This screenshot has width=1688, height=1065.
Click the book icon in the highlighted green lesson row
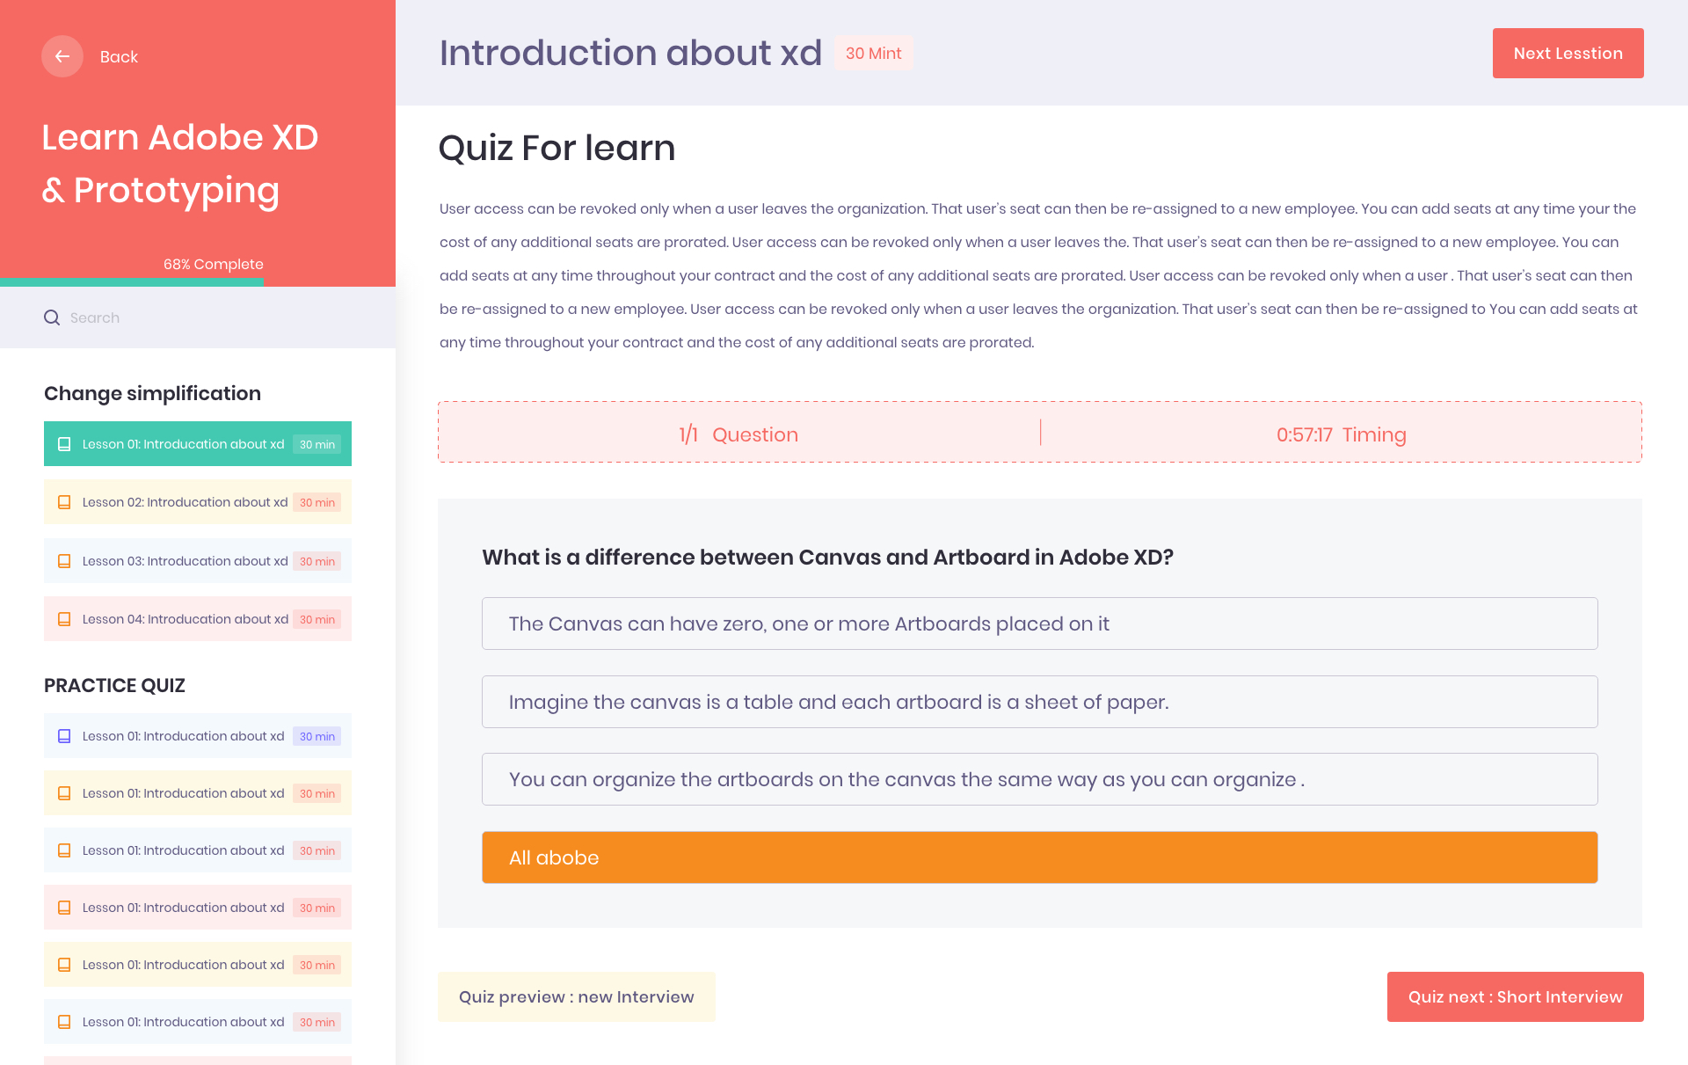pyautogui.click(x=64, y=444)
